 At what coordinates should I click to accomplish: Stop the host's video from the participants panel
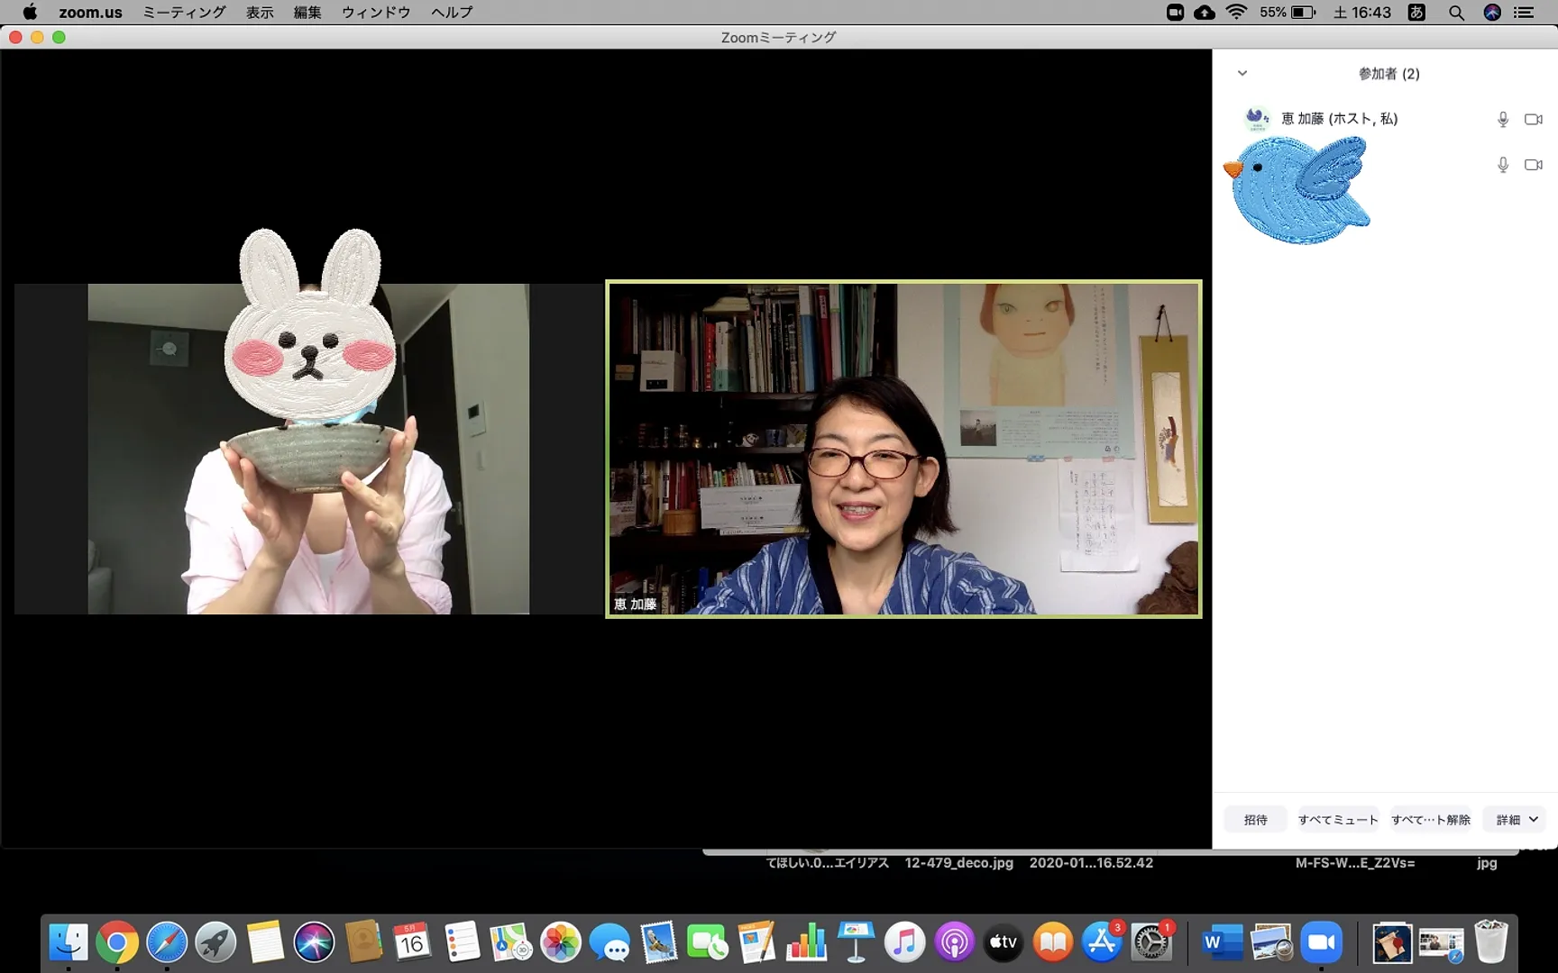pyautogui.click(x=1533, y=118)
